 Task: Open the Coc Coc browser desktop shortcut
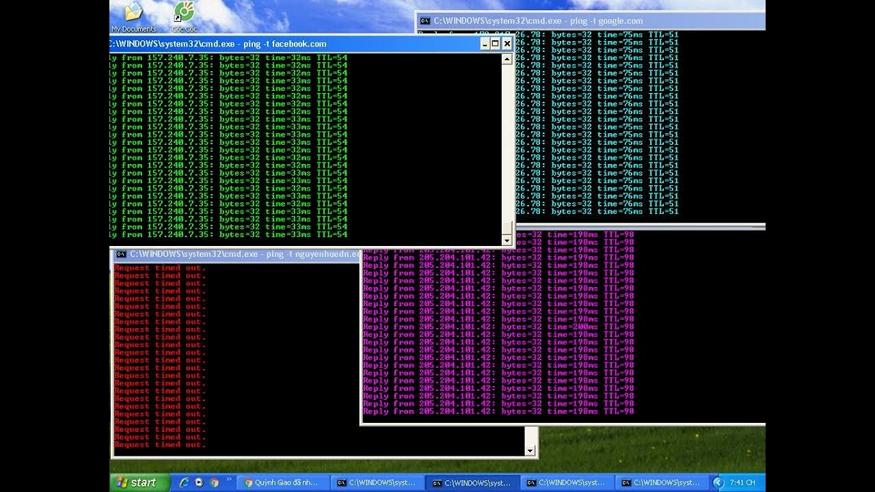tap(183, 16)
